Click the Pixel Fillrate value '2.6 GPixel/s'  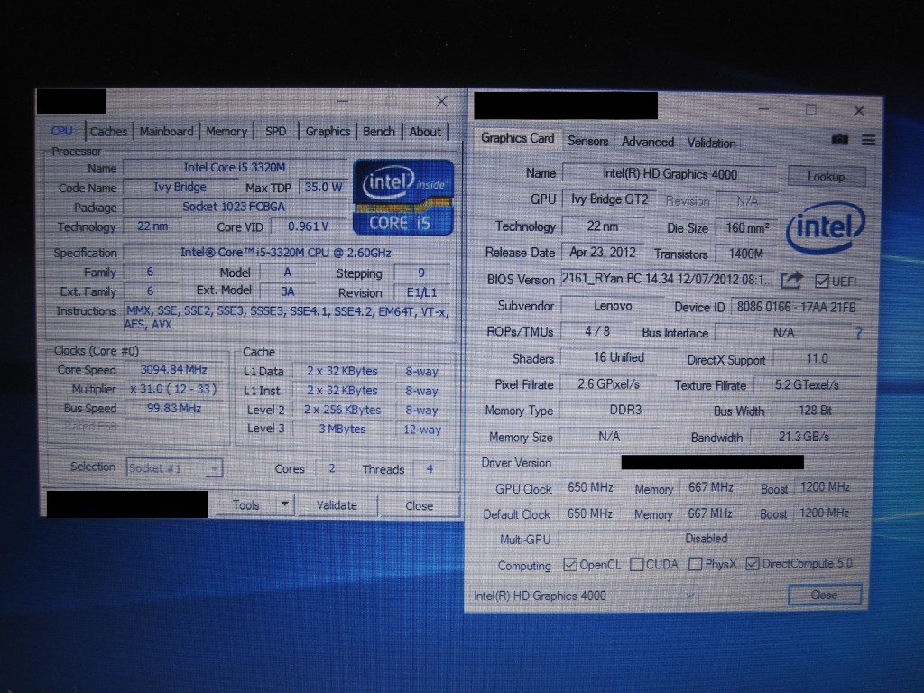(608, 384)
